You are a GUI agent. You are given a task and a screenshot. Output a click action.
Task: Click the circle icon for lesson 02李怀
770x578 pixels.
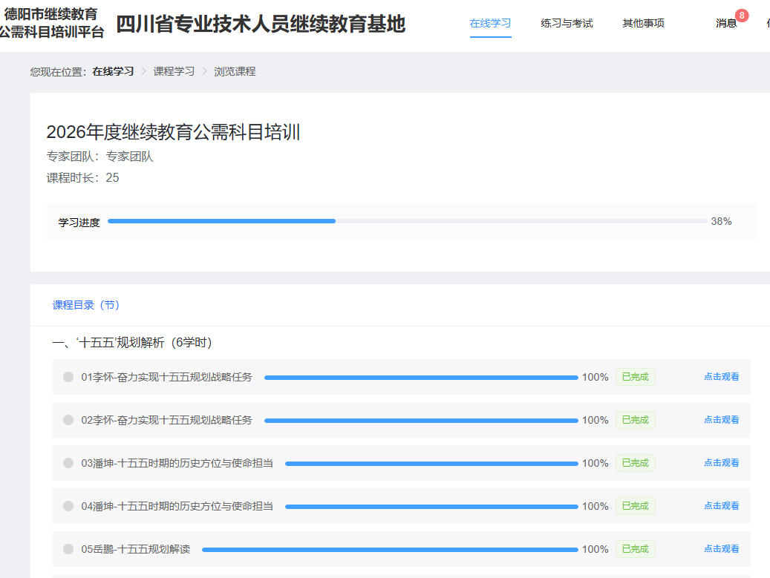[x=68, y=420]
